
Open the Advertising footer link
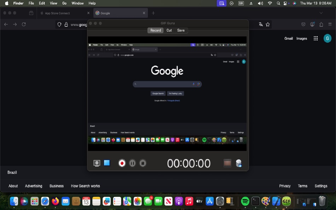(34, 186)
